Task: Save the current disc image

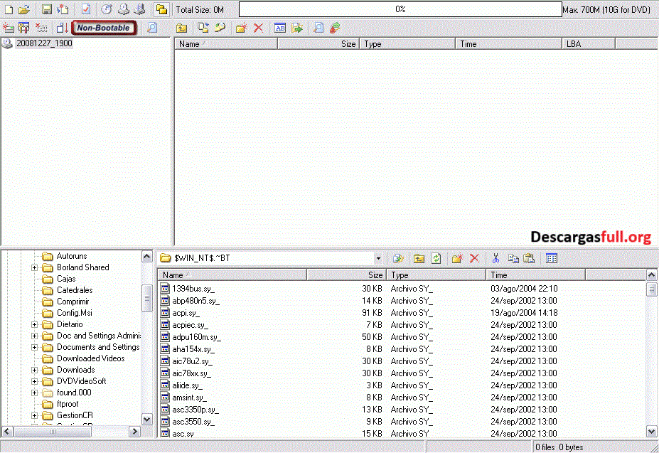Action: pos(46,9)
